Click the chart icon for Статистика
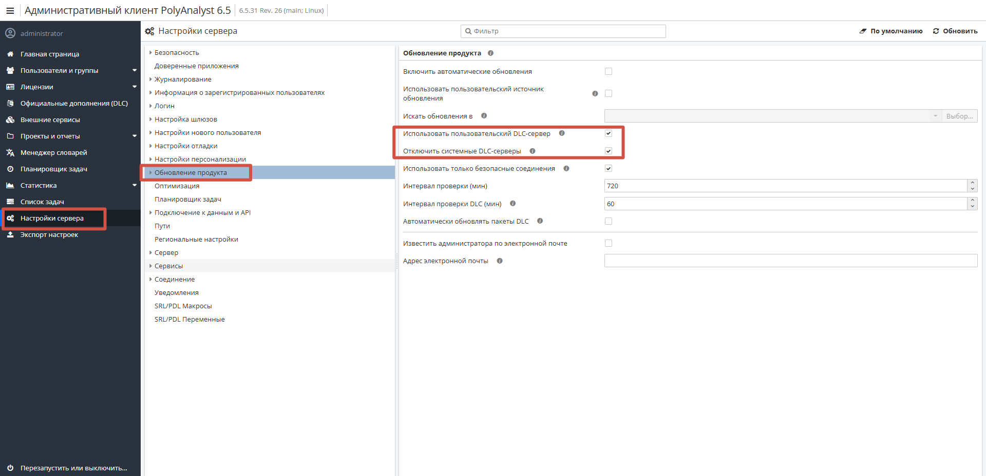Viewport: 986px width, 476px height. pos(10,185)
